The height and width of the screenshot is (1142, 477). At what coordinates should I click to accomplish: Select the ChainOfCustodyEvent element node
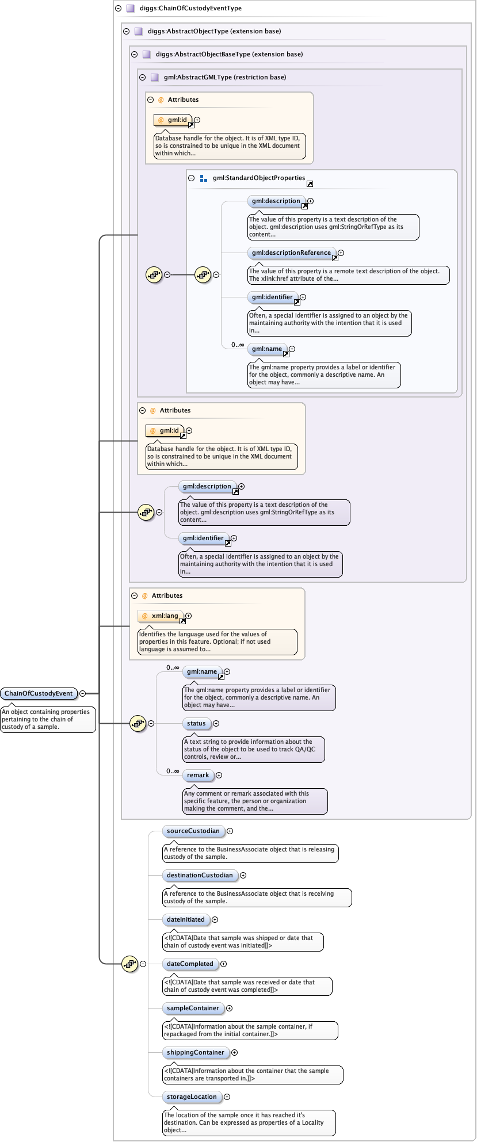[39, 694]
